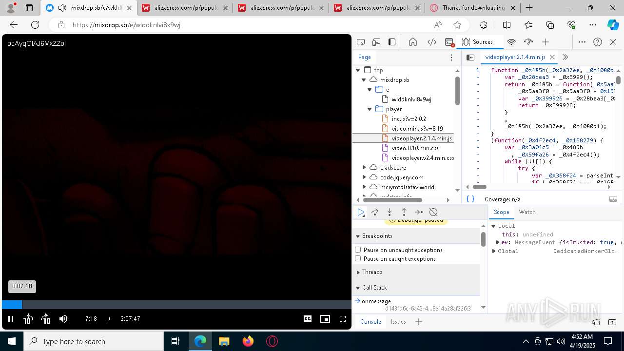Switch to the Watch tab

coord(527,212)
